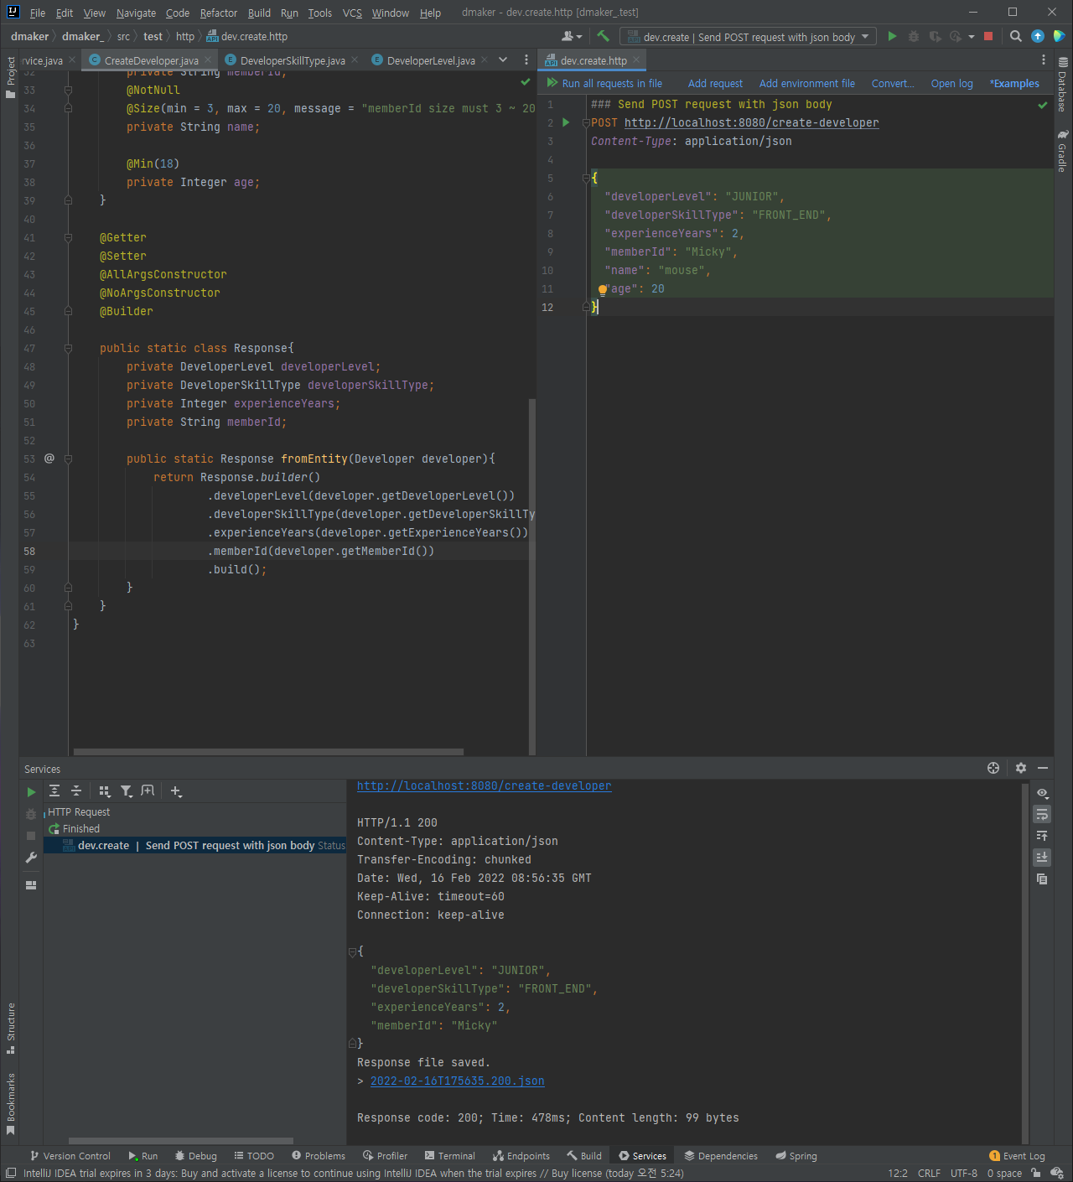Screen dimensions: 1073x1182
Task: Open the Database side panel
Action: (x=1062, y=84)
